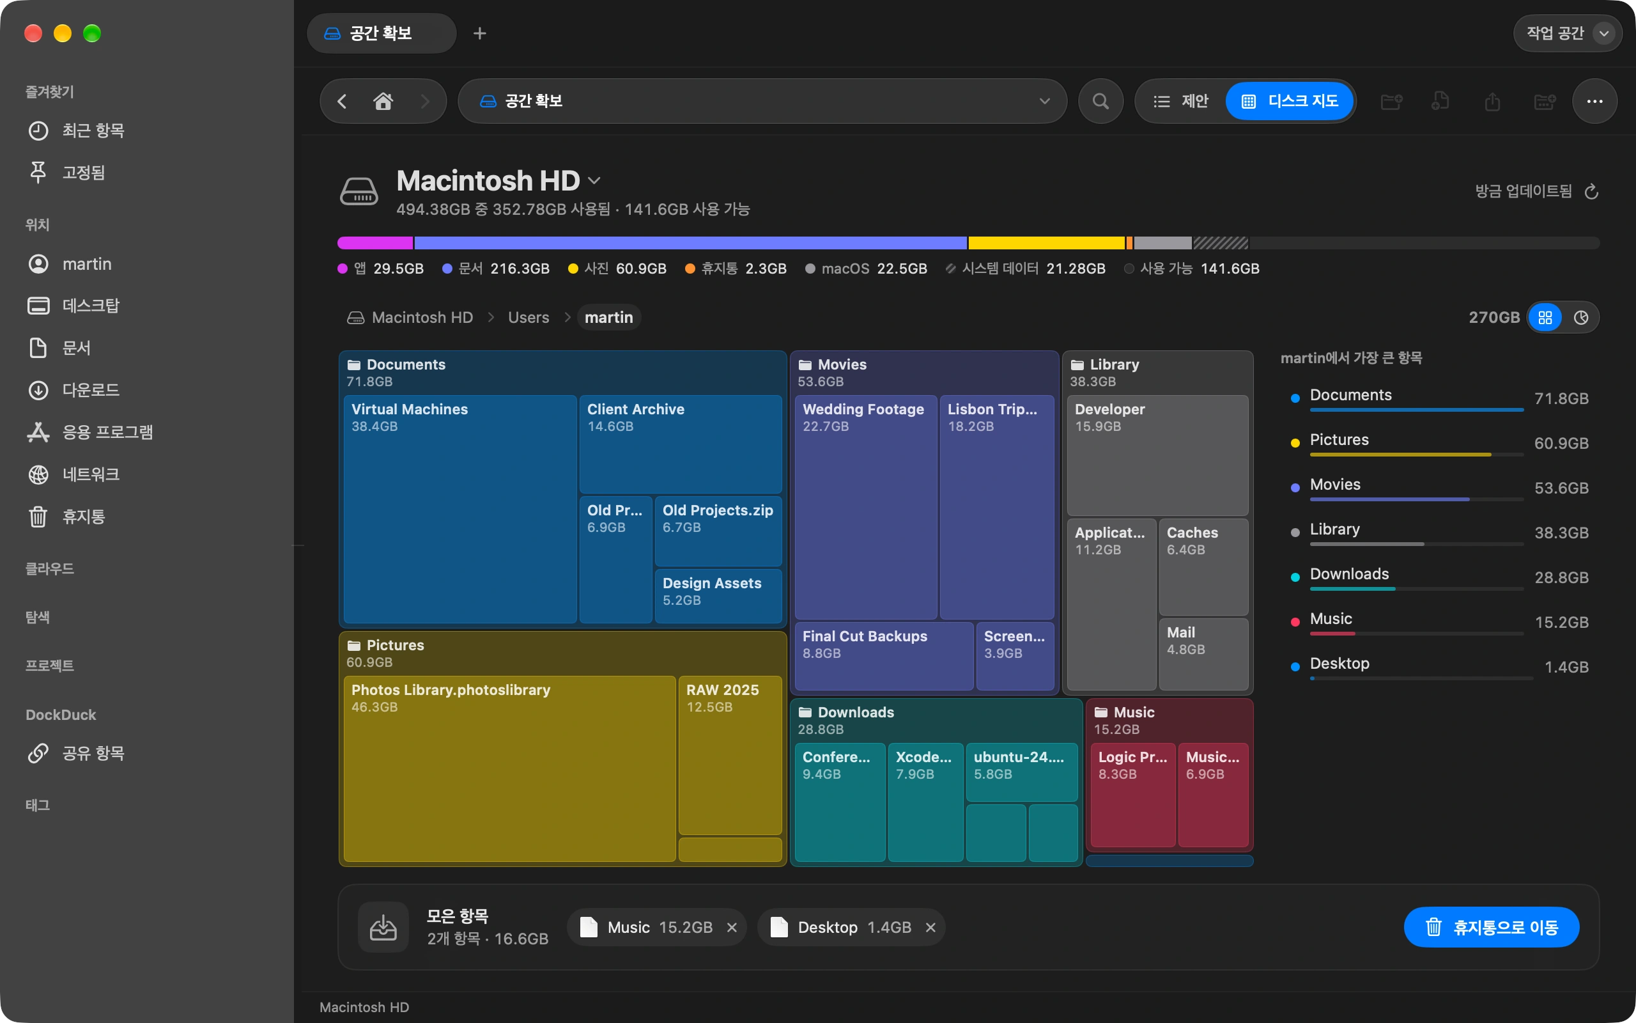Image resolution: width=1636 pixels, height=1023 pixels.
Task: Click the share icon in the toolbar
Action: click(1492, 102)
